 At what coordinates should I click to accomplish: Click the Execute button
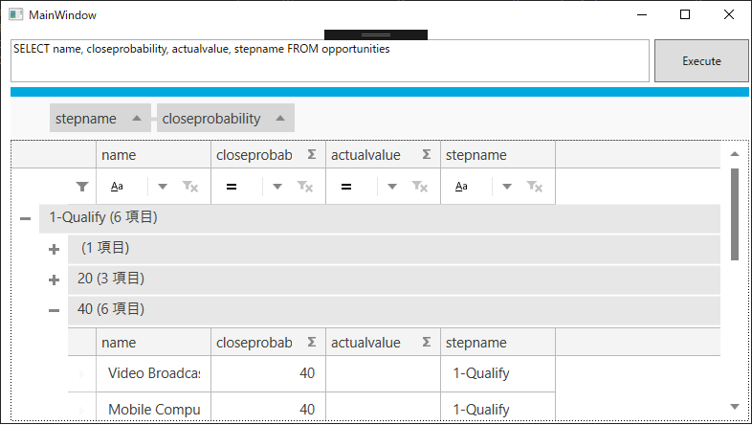pos(701,61)
